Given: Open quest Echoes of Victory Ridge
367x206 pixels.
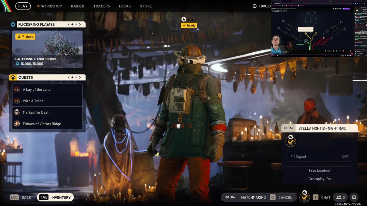Looking at the screenshot, I should click(47, 124).
